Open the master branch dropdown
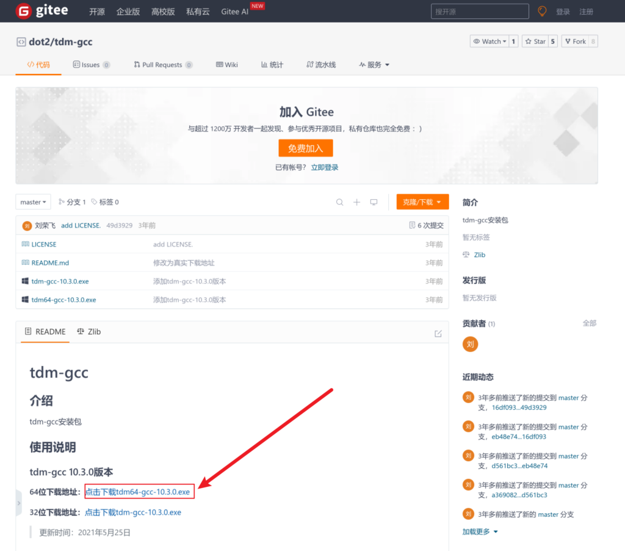 [33, 202]
